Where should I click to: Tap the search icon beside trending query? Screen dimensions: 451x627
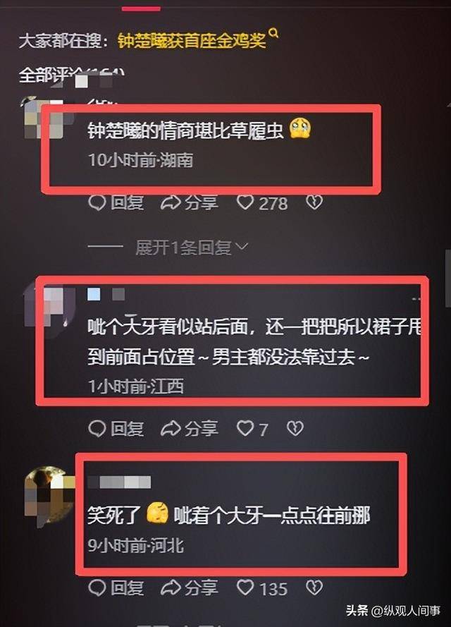273,33
